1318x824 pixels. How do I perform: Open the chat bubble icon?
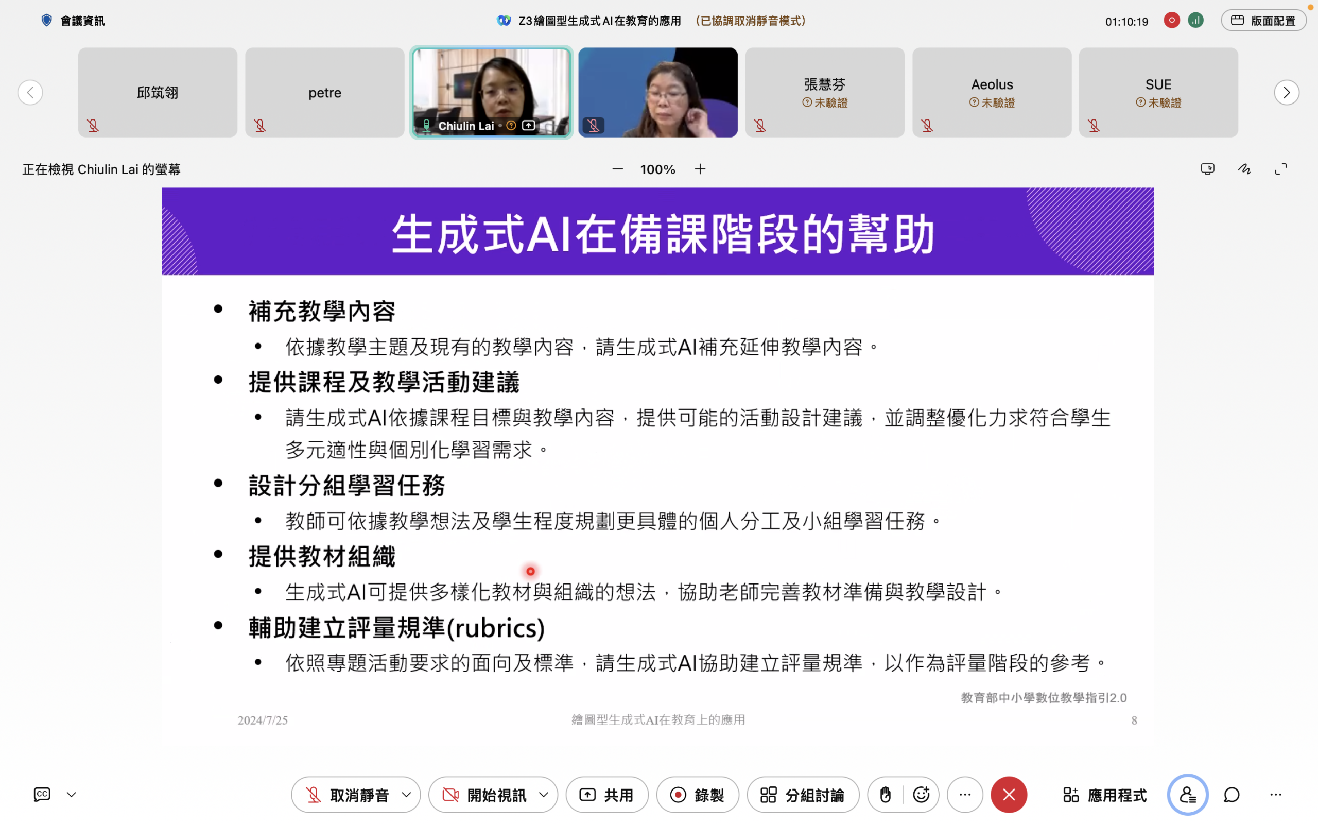(x=1232, y=795)
